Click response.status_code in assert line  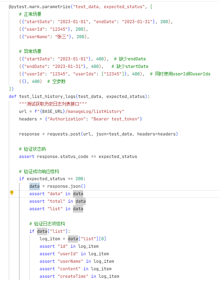[63, 156]
